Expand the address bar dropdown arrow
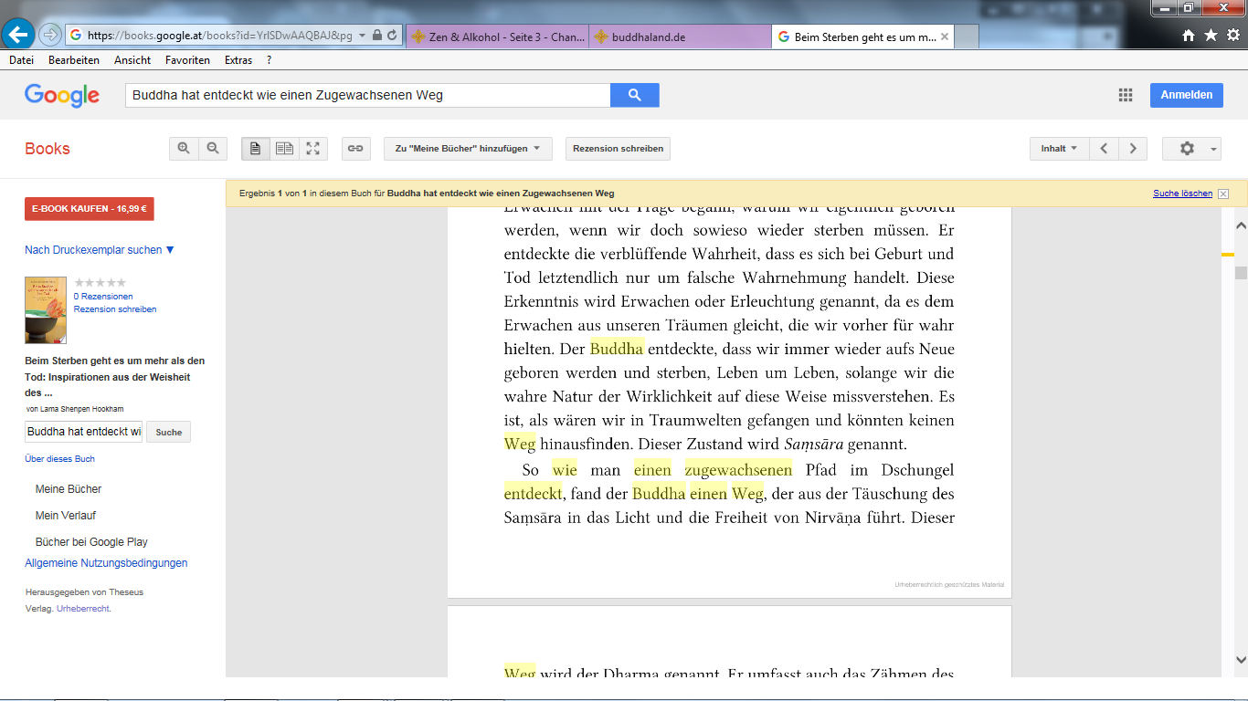 click(363, 36)
